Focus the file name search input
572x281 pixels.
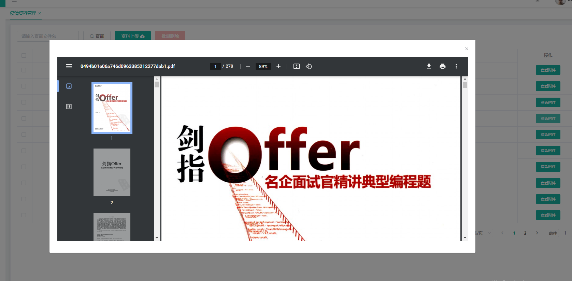(48, 36)
